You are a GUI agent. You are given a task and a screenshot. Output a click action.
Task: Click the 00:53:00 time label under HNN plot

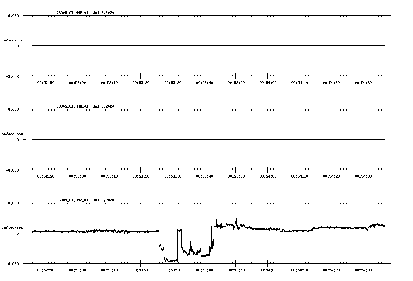(x=77, y=176)
